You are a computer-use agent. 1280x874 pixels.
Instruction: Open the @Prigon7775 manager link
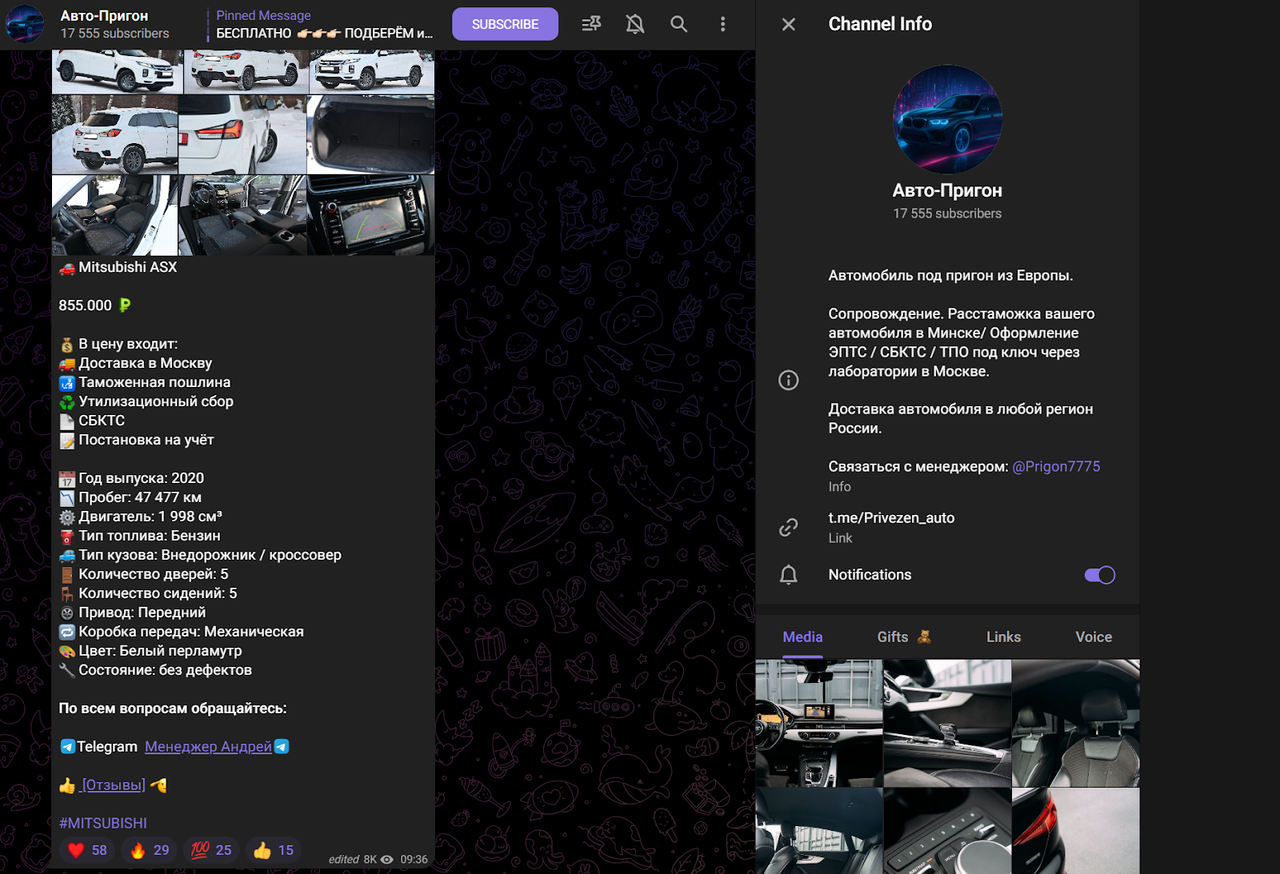pos(1057,466)
